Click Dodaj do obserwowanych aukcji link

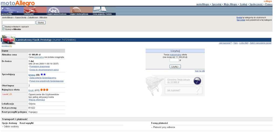click(x=44, y=70)
